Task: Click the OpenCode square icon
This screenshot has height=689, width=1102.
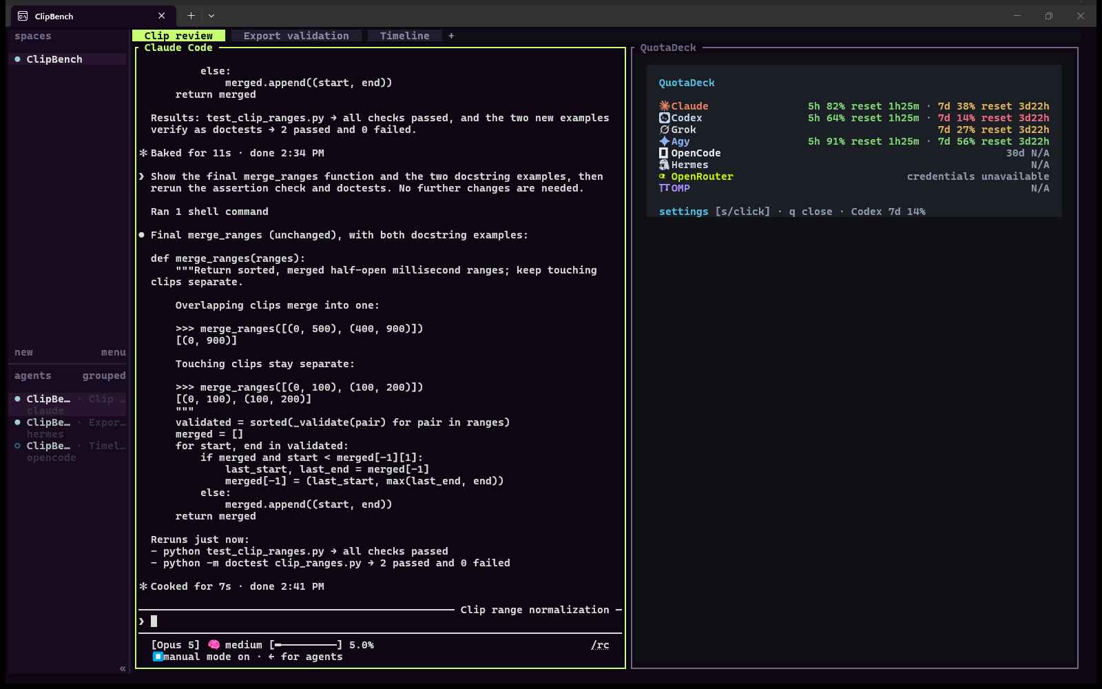Action: (664, 153)
